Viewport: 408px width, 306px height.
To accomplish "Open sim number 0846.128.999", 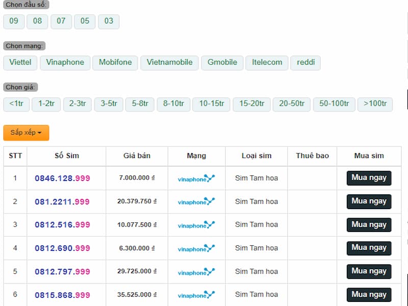I will (62, 178).
